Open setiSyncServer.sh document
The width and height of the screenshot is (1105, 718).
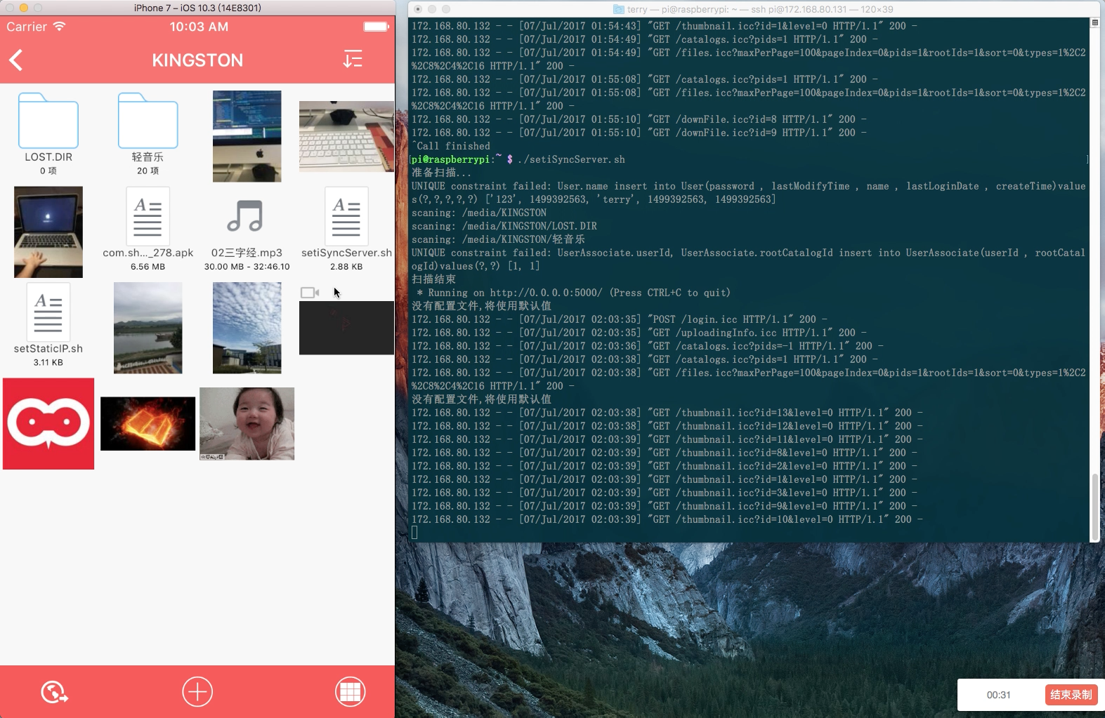(x=346, y=216)
